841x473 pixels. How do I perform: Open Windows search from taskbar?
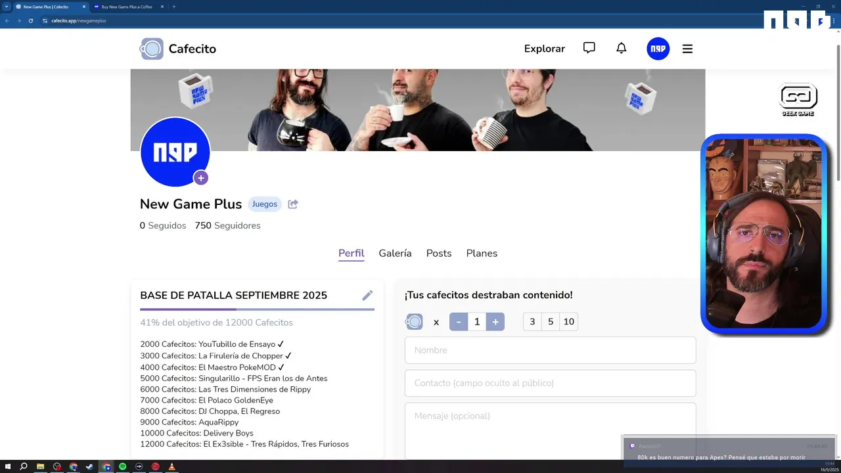point(24,466)
